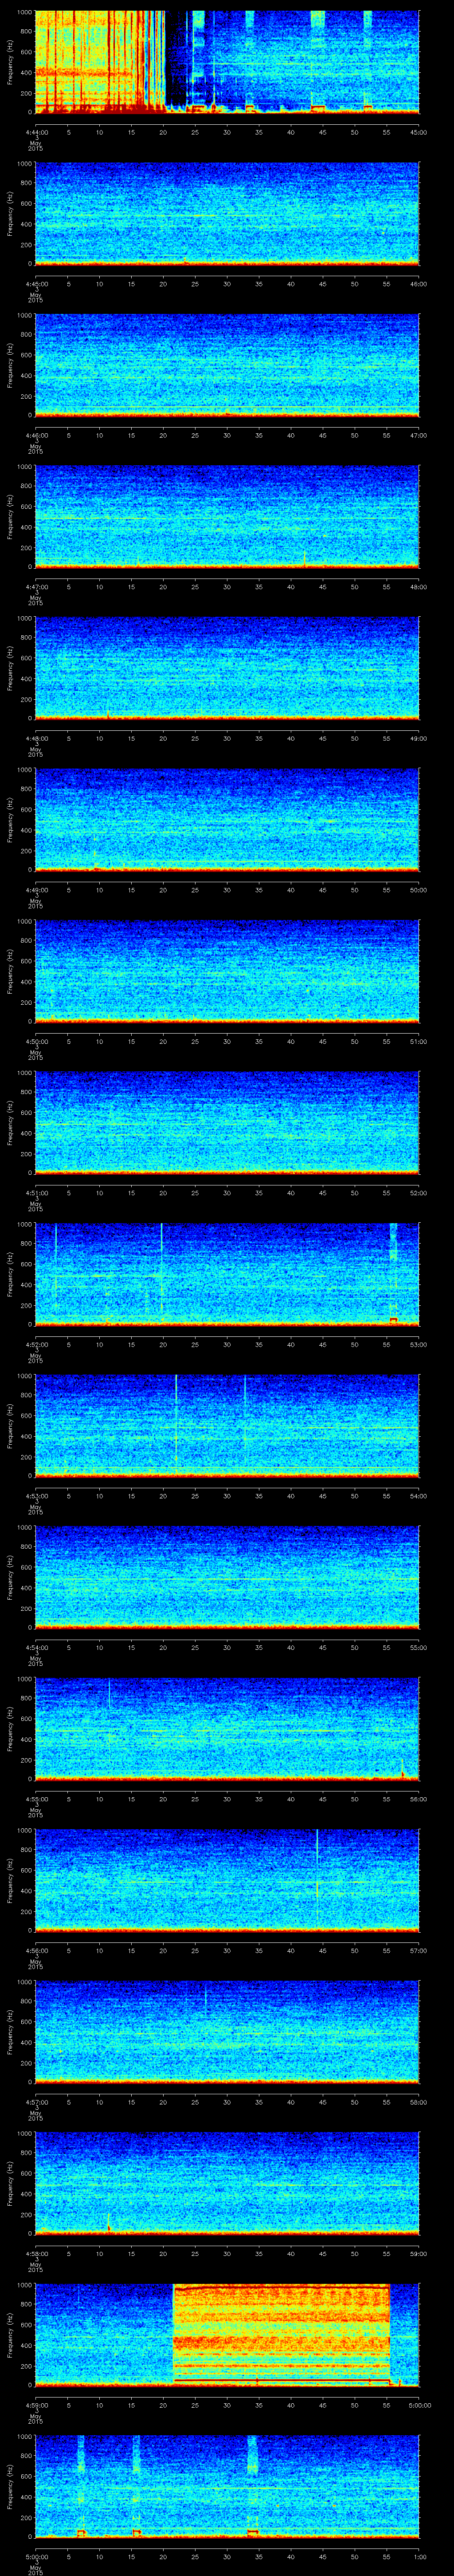Click the spectrogram panel starting at 4:58:00
The width and height of the screenshot is (454, 2576).
tap(227, 2183)
